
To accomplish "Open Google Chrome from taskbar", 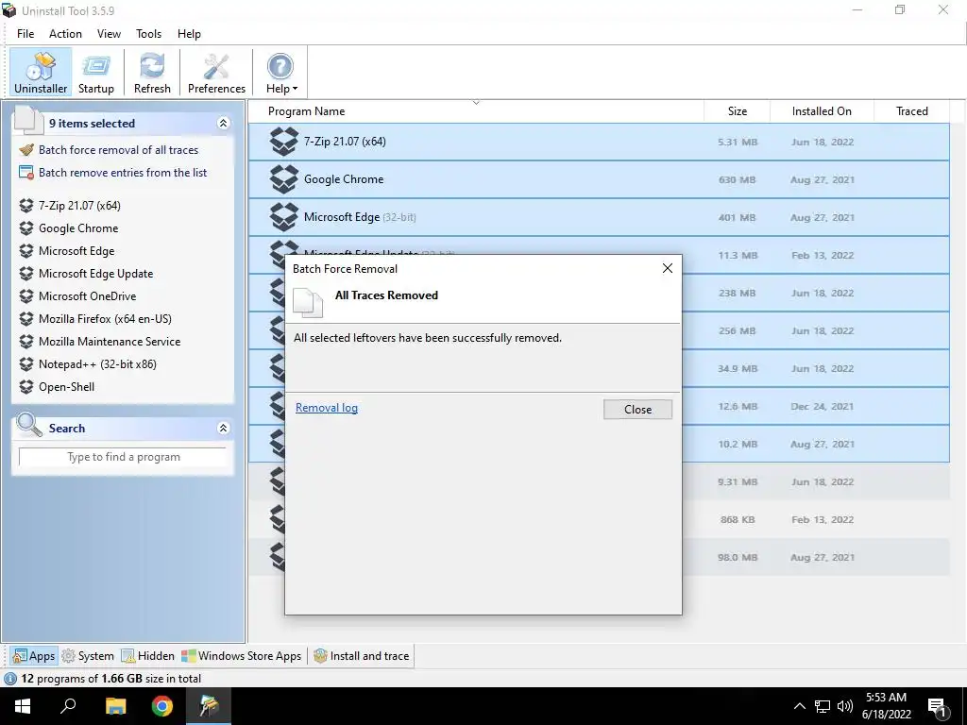I will [162, 706].
